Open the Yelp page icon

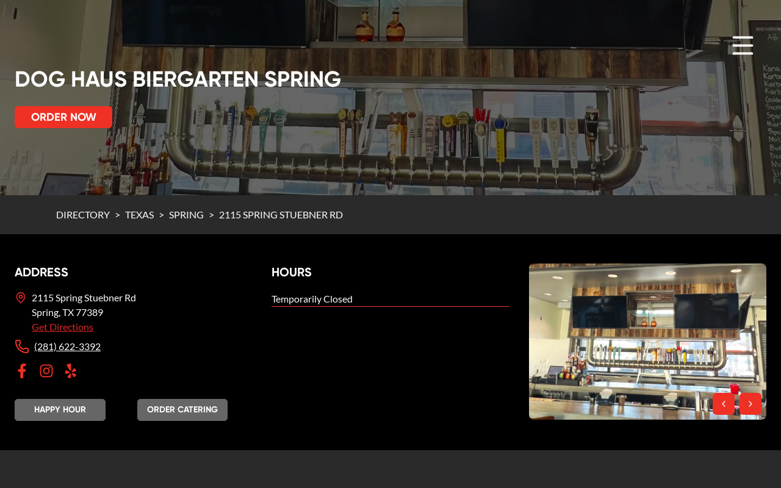tap(71, 371)
